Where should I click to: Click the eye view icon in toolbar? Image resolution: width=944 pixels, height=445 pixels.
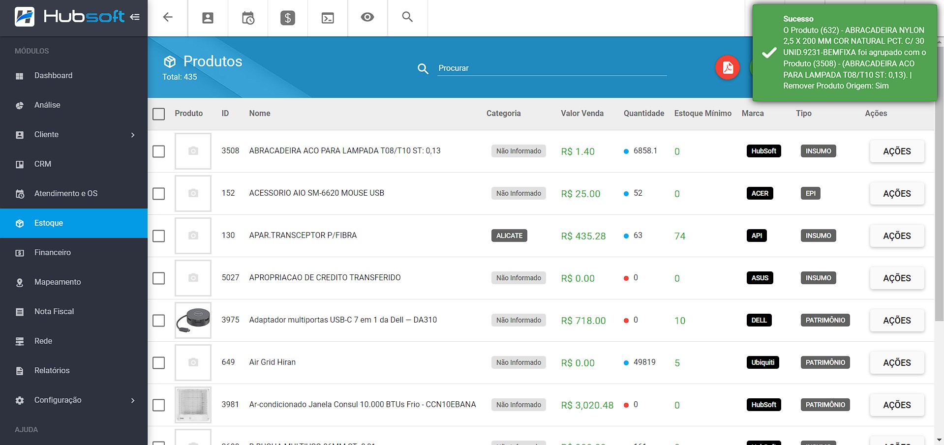[x=367, y=17]
